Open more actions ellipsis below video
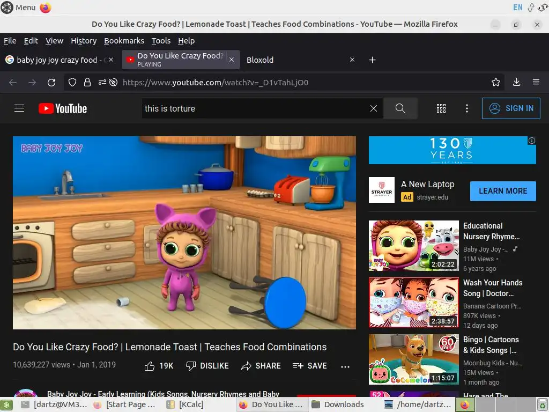The height and width of the screenshot is (412, 549). [x=345, y=366]
